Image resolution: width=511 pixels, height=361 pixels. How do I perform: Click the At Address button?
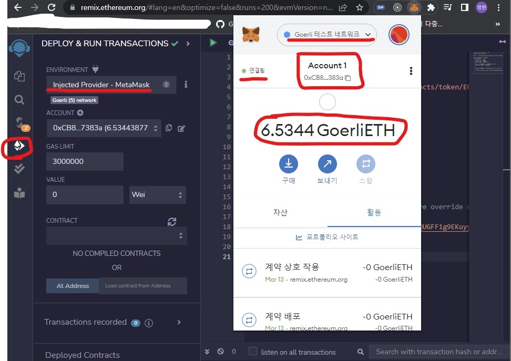pyautogui.click(x=73, y=286)
